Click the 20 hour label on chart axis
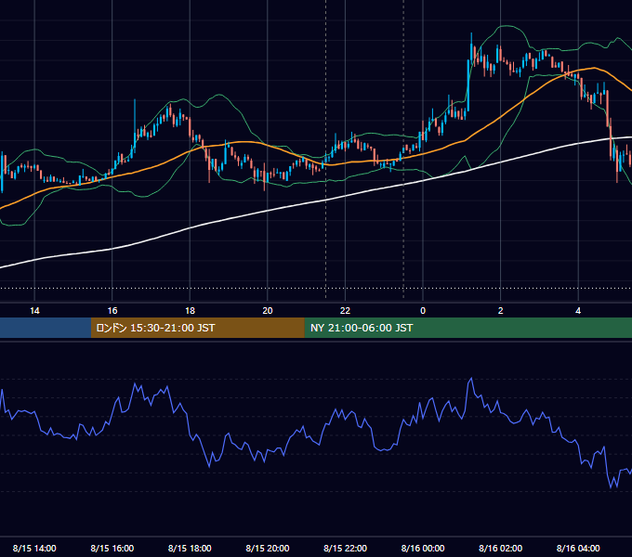 click(x=268, y=311)
